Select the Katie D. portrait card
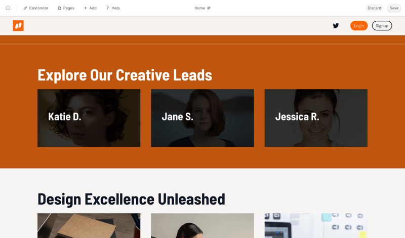The image size is (405, 238). point(89,118)
